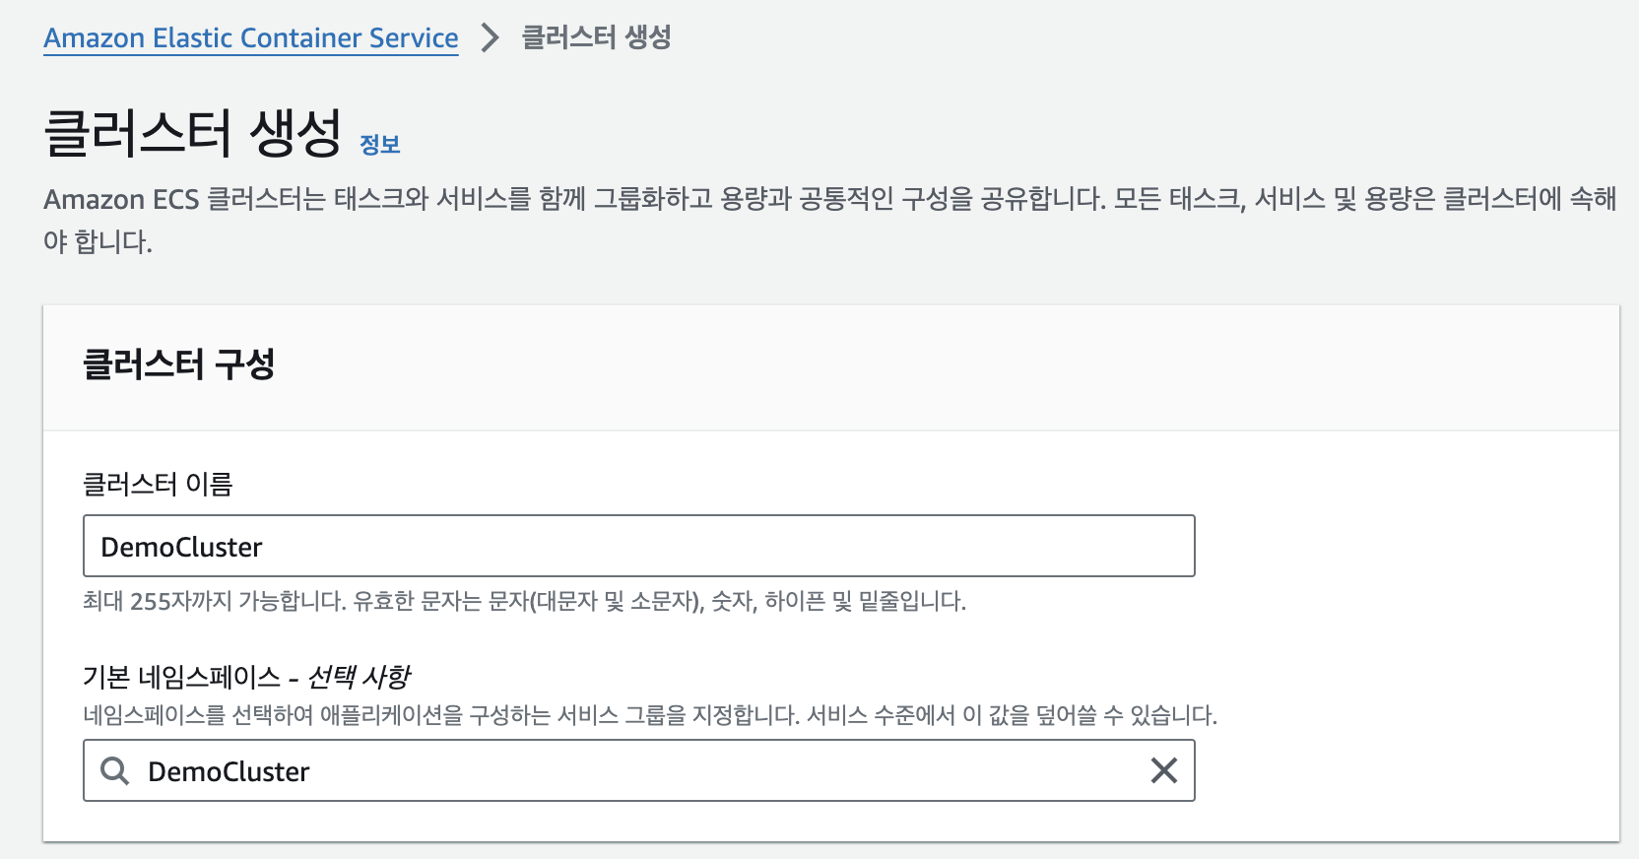
Task: Click the 야 합니다 line of description
Action: click(x=98, y=242)
